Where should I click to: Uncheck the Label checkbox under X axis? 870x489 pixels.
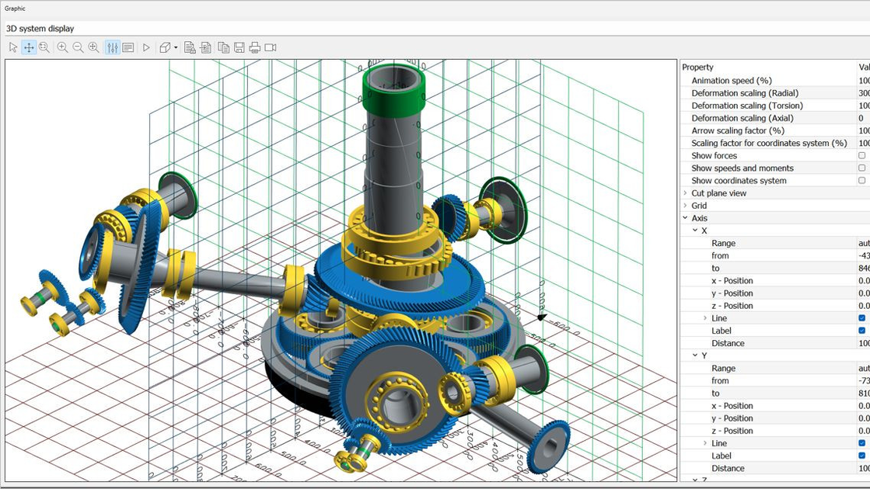861,331
